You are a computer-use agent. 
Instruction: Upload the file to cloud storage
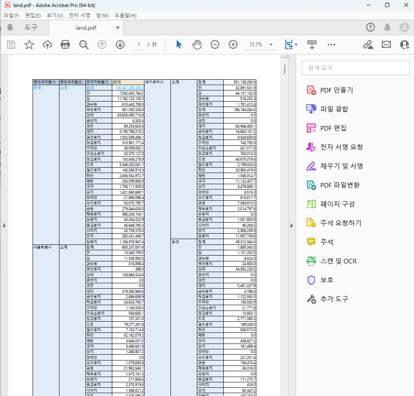(47, 45)
